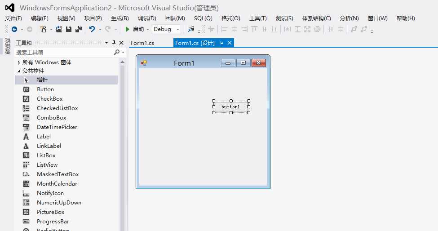Open the New Project dropdown arrow
This screenshot has height=231, width=438.
pyautogui.click(x=51, y=29)
